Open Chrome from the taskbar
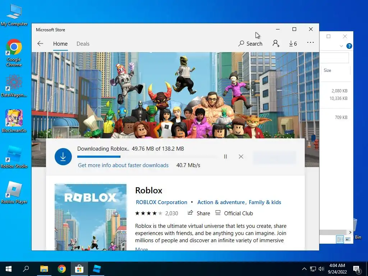Viewport: 368px width, 276px height. click(62, 269)
